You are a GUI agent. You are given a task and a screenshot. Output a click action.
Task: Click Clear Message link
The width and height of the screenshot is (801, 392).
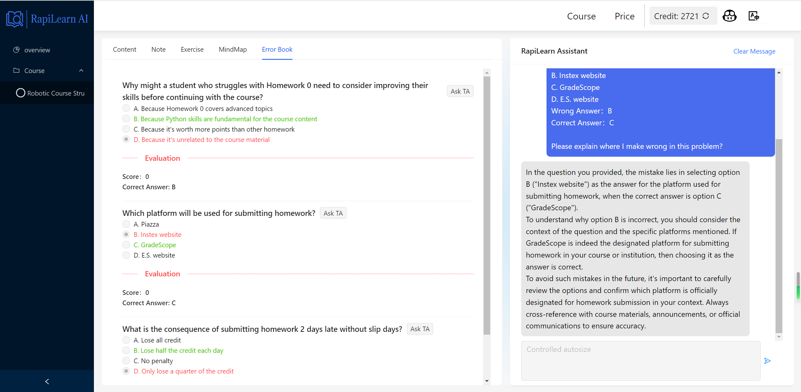point(754,51)
